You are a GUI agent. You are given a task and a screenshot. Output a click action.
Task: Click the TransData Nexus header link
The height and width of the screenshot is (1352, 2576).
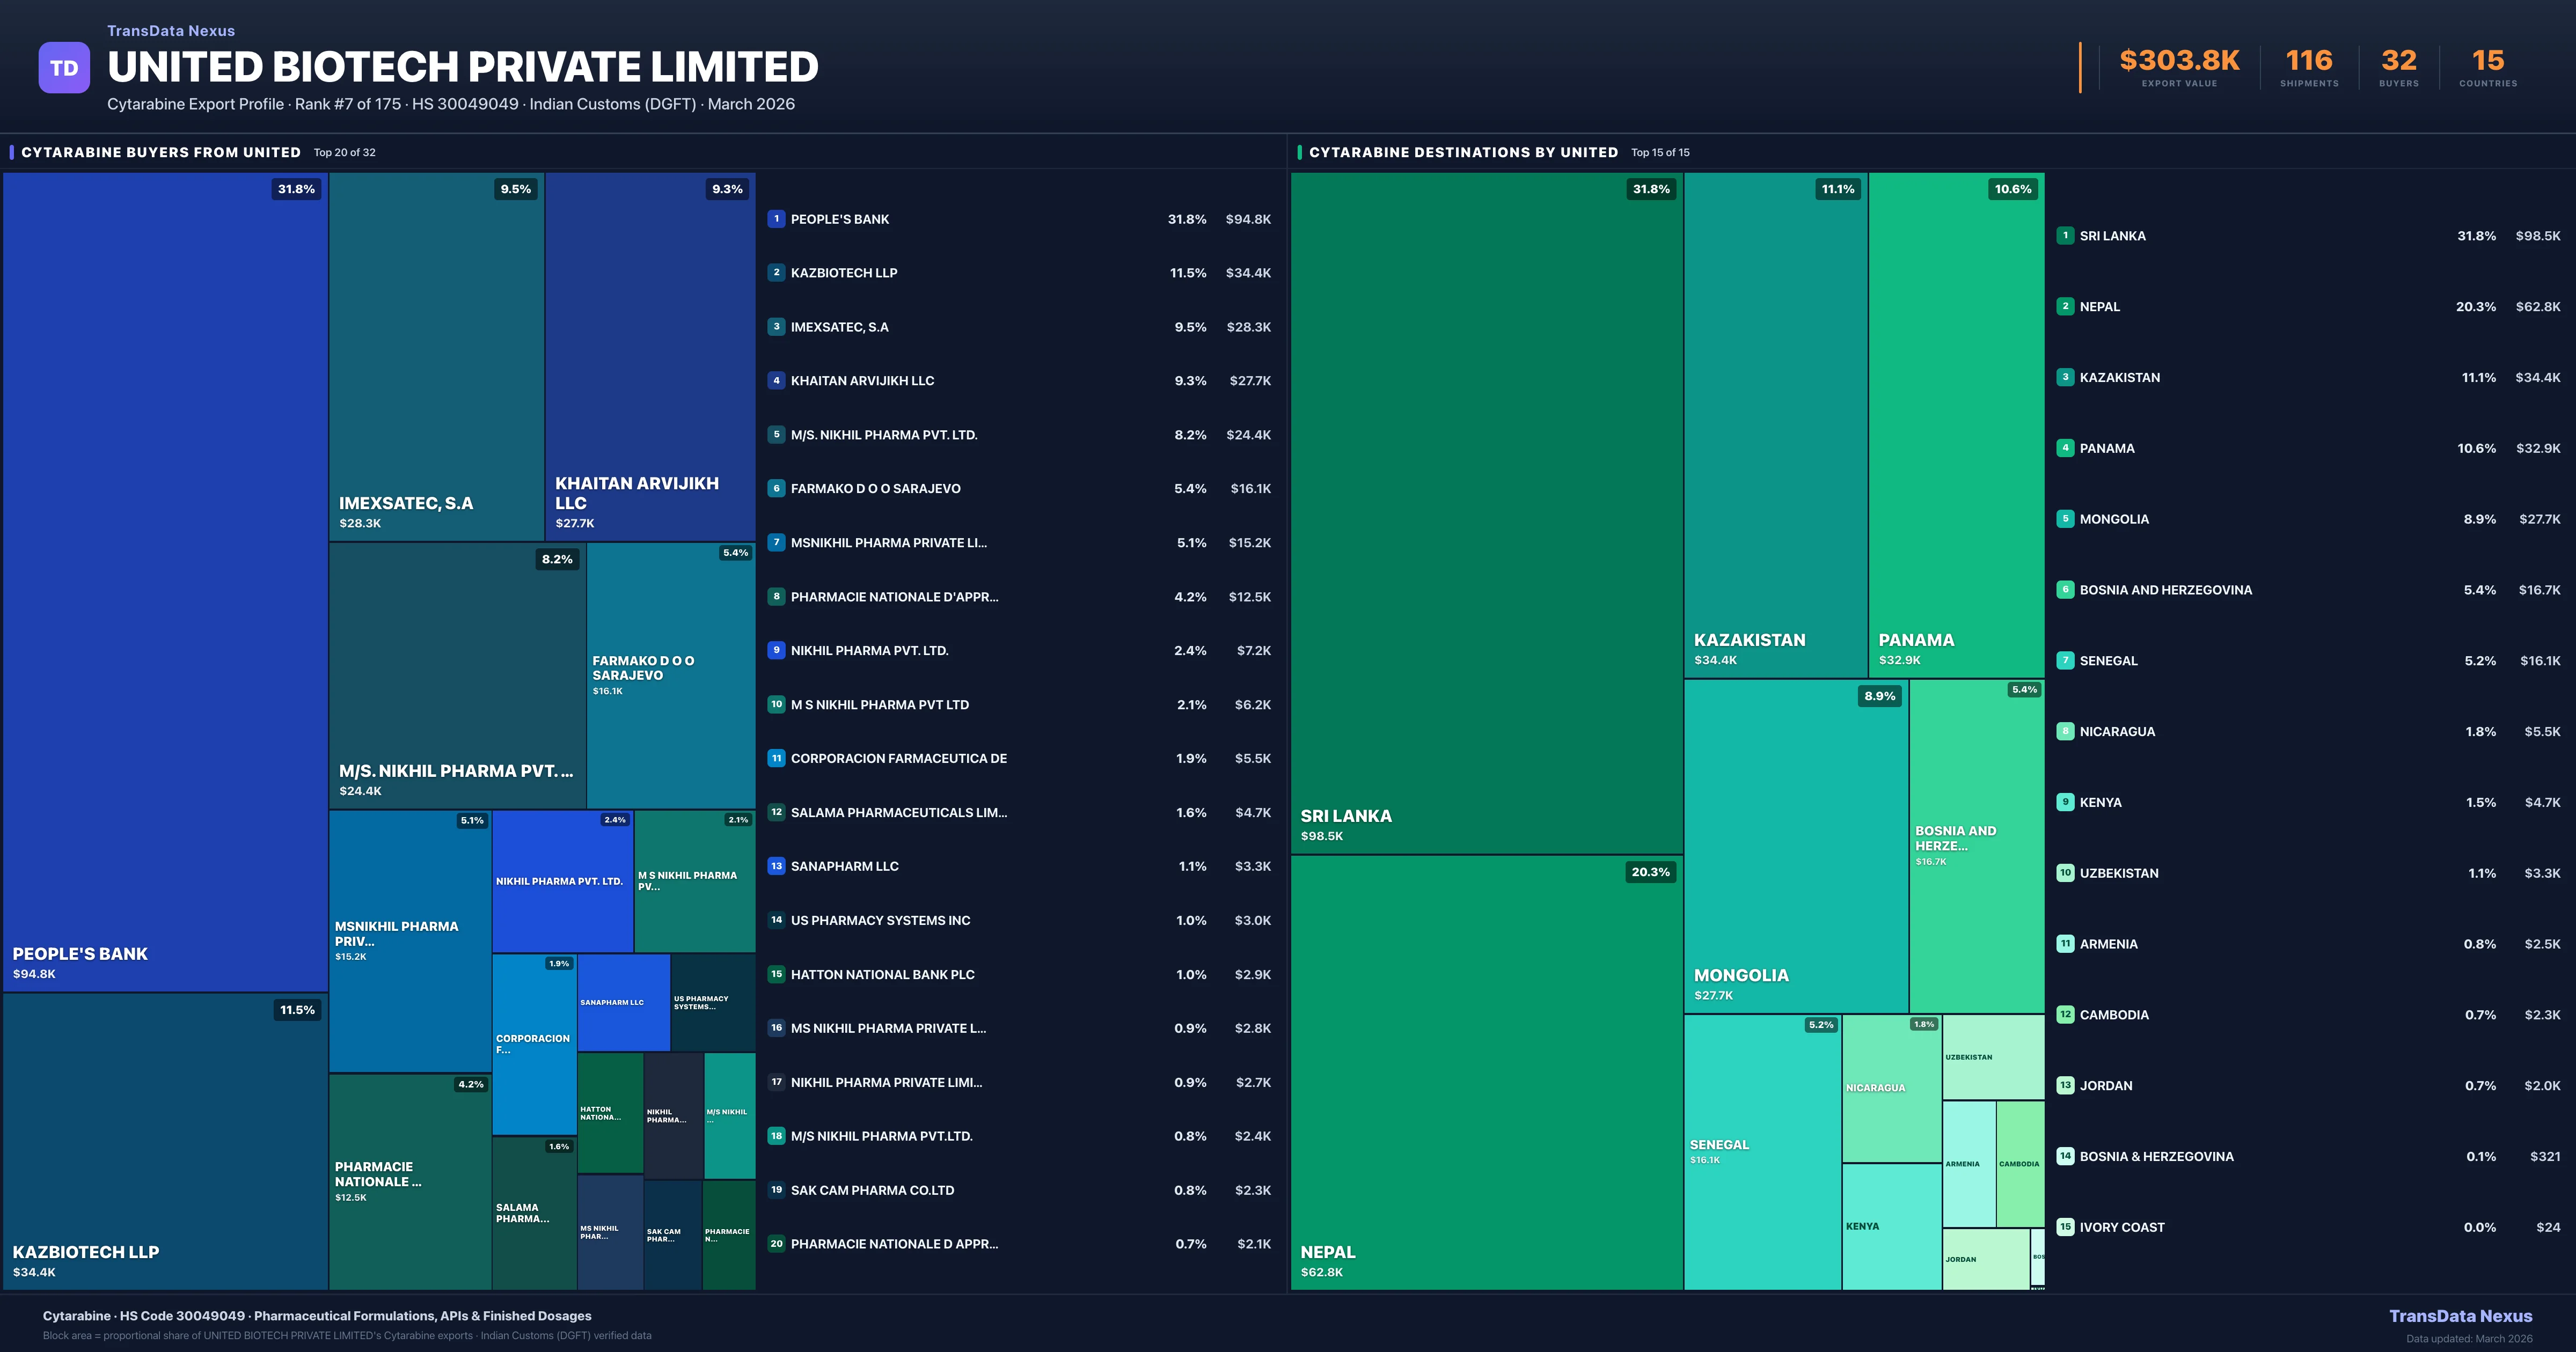tap(171, 31)
